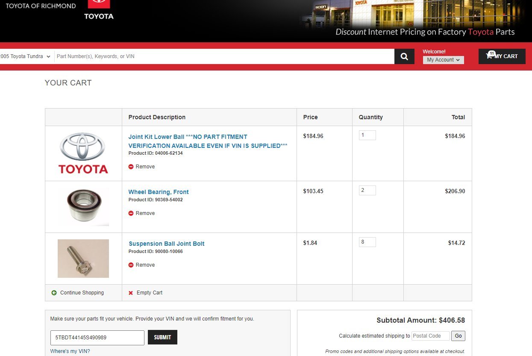This screenshot has height=356, width=532.
Task: Open the Toyota logo thumbnail for Joint Kit
Action: tap(83, 153)
